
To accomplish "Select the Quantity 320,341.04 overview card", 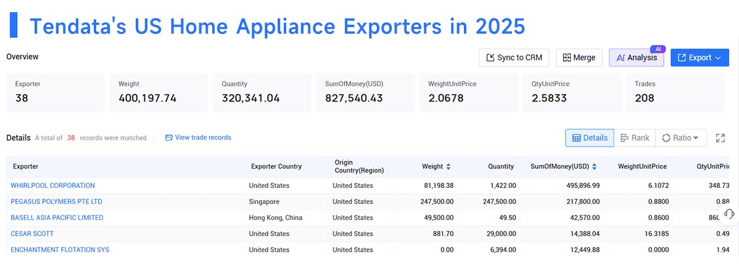I will click(262, 92).
